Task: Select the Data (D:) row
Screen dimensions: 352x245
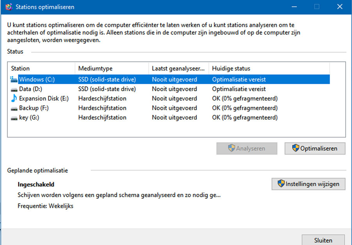Action: [x=170, y=89]
